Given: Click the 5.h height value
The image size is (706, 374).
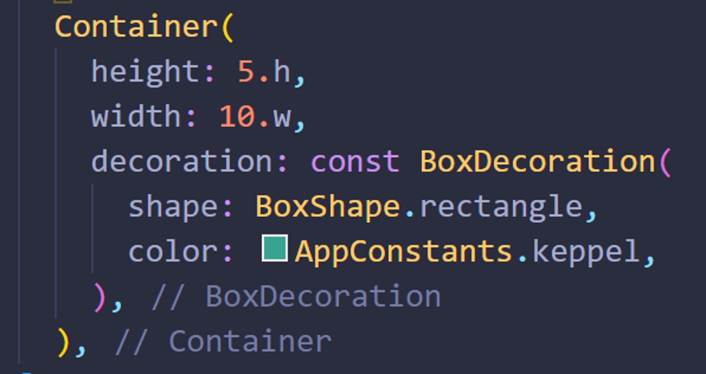Looking at the screenshot, I should click(264, 71).
